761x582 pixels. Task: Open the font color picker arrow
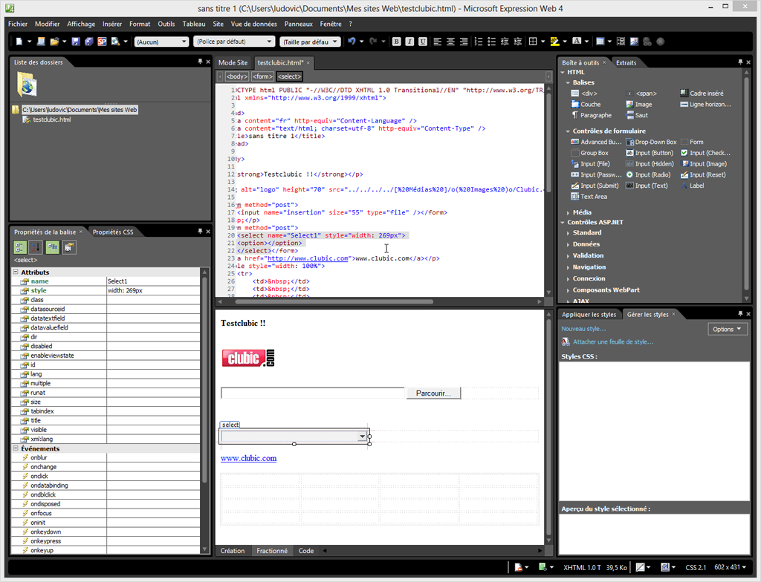pyautogui.click(x=586, y=42)
